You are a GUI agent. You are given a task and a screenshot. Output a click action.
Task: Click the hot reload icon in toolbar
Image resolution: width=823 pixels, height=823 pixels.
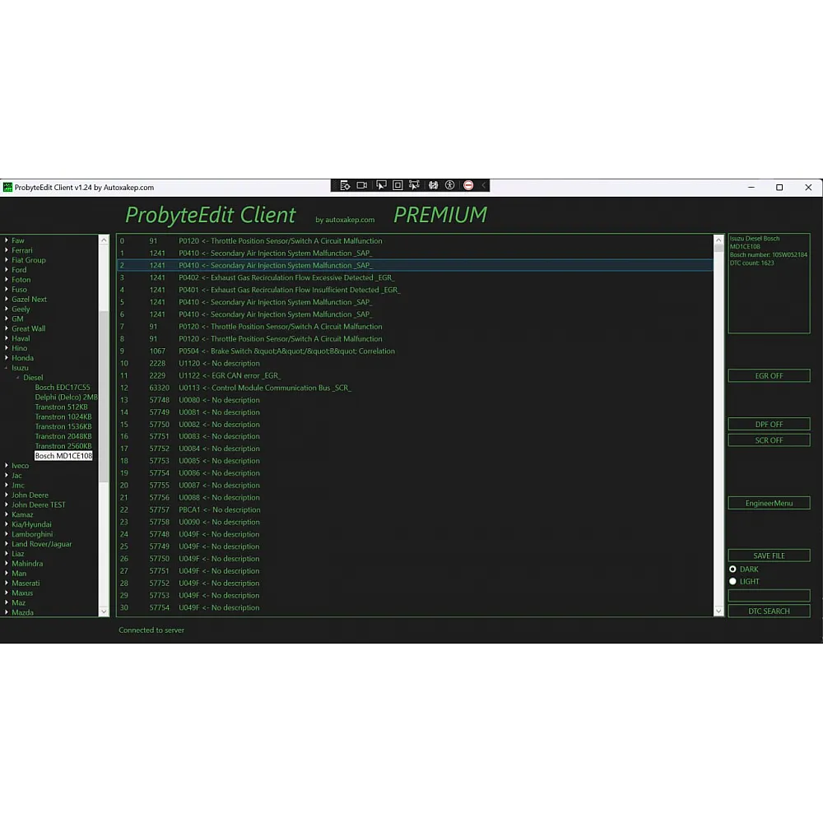click(433, 185)
